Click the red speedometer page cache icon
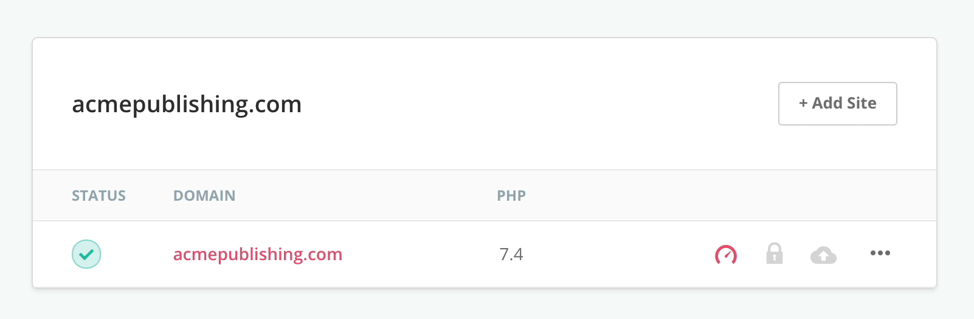Viewport: 974px width, 319px height. click(726, 255)
